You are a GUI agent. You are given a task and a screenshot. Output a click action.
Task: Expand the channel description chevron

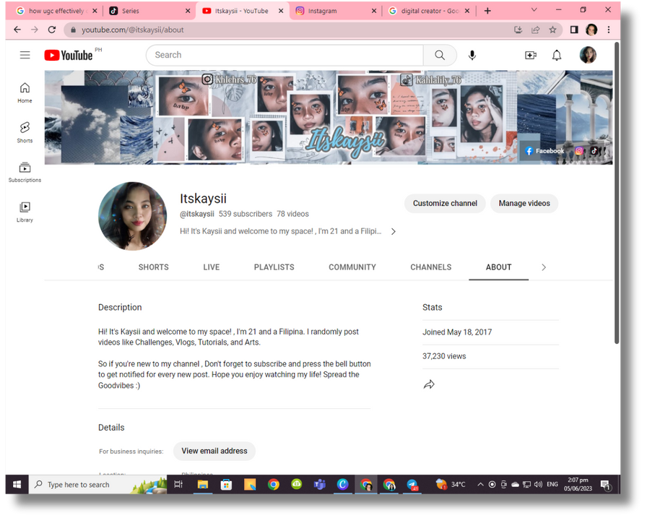pos(394,232)
